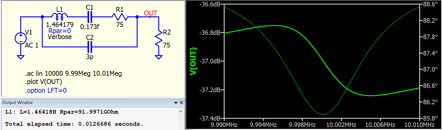Click the ground symbol under R2
442x130 pixels.
(158, 56)
